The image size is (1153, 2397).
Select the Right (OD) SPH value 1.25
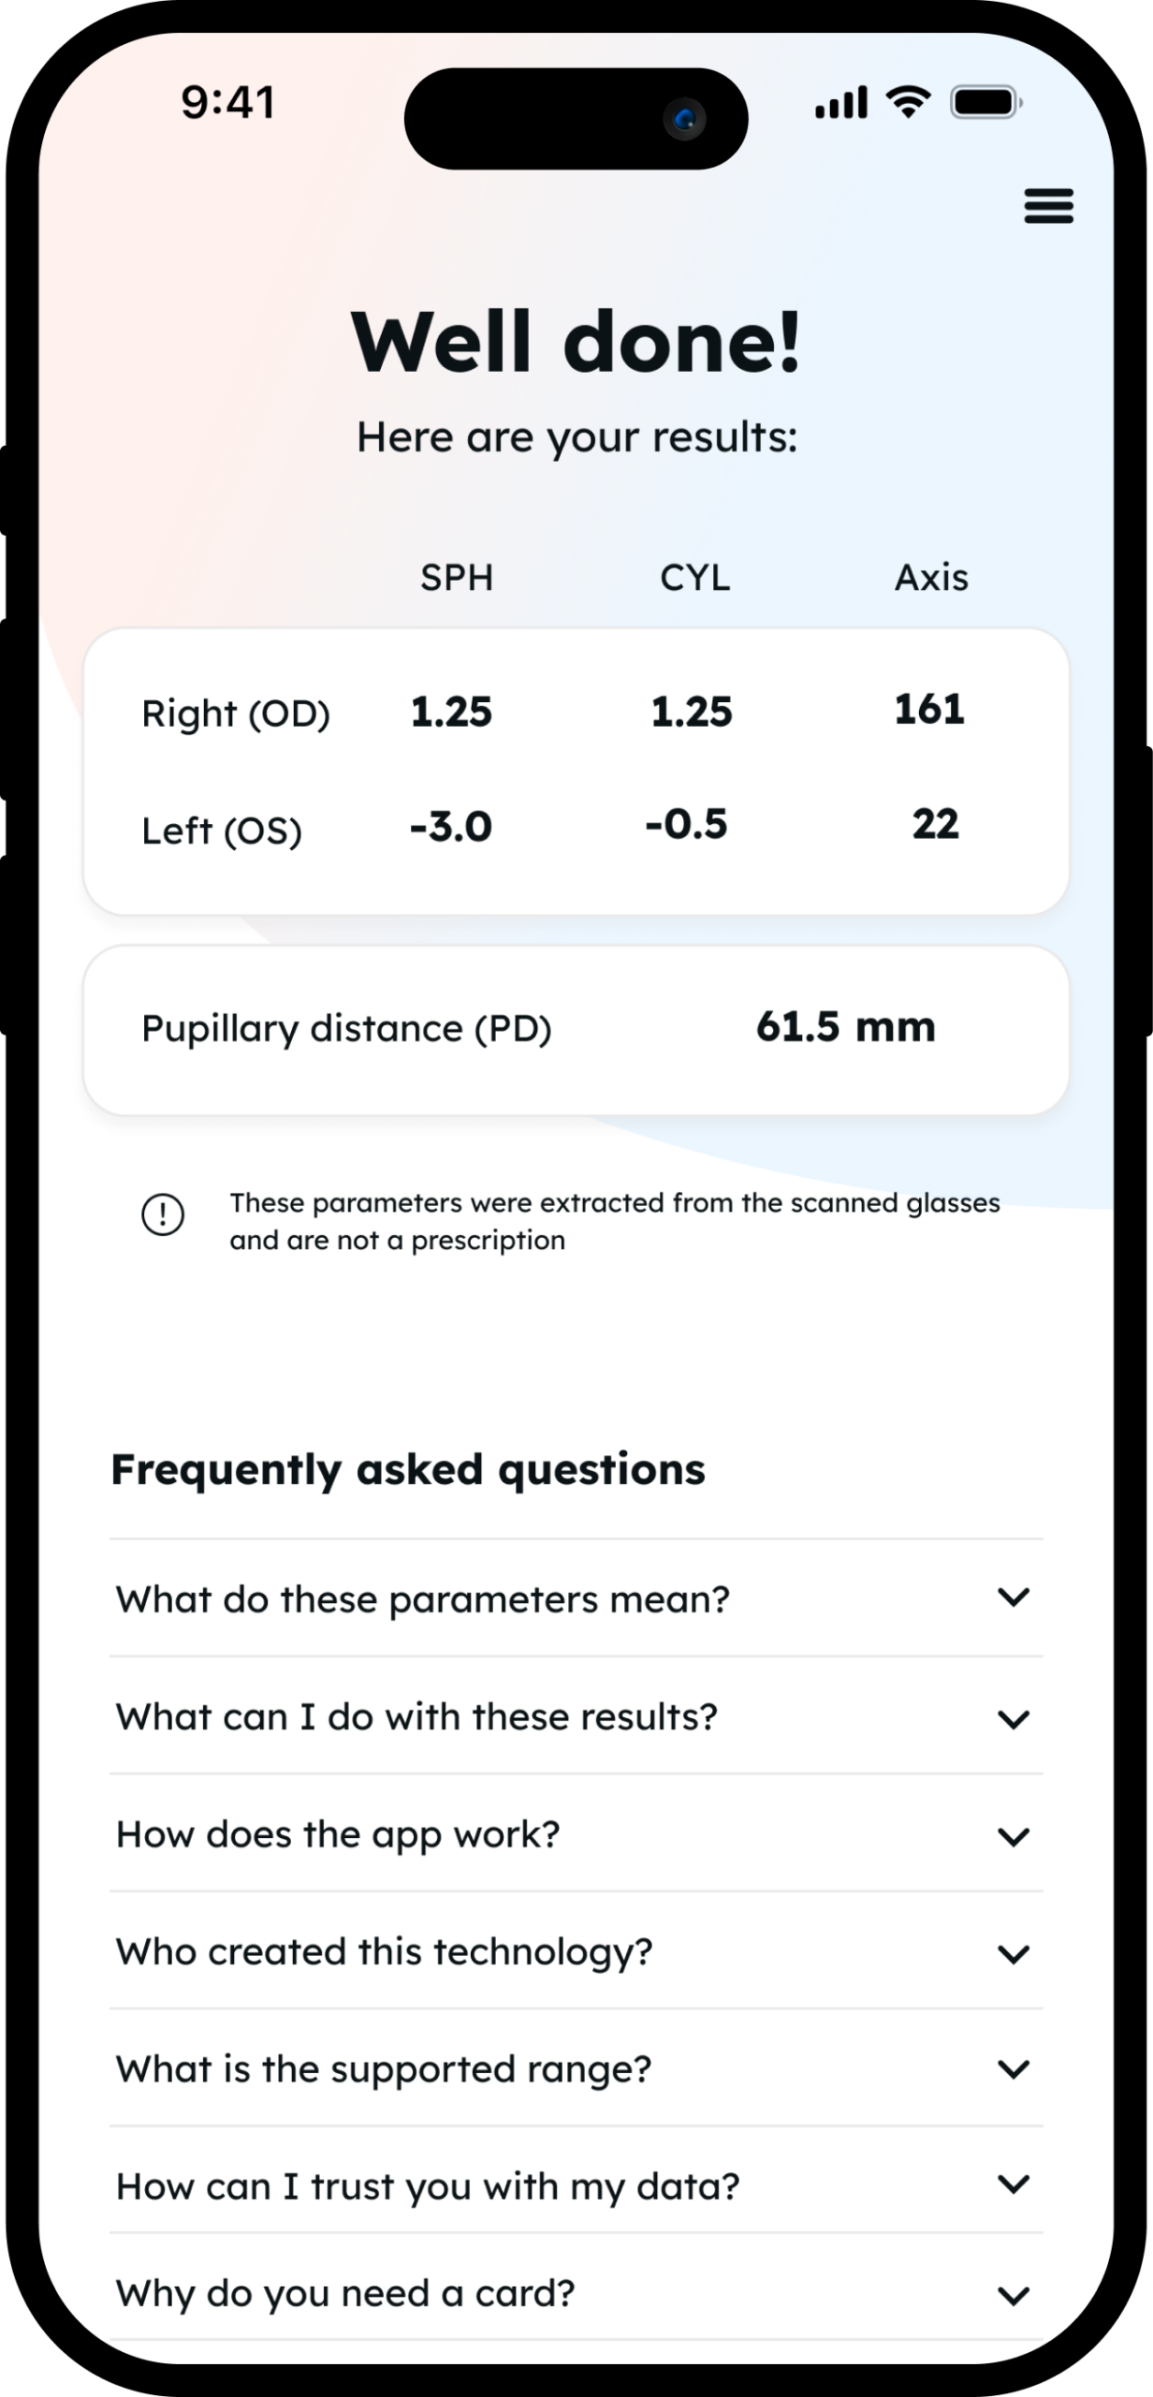(451, 712)
